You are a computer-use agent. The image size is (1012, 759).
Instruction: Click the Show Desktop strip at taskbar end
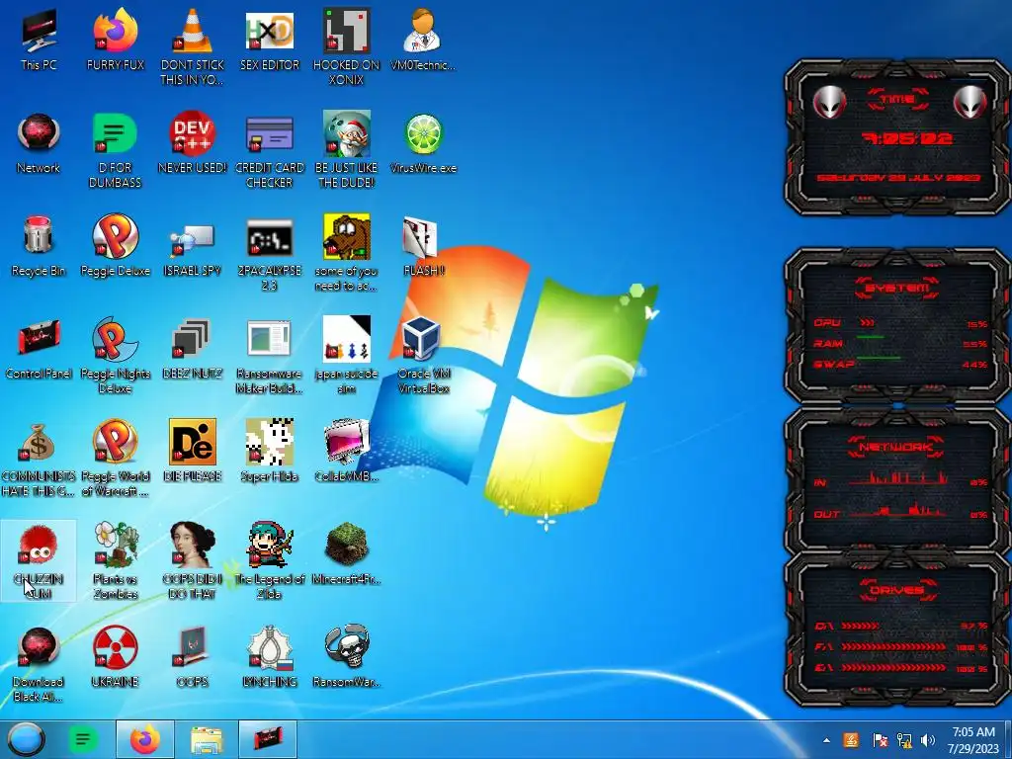coord(1007,739)
